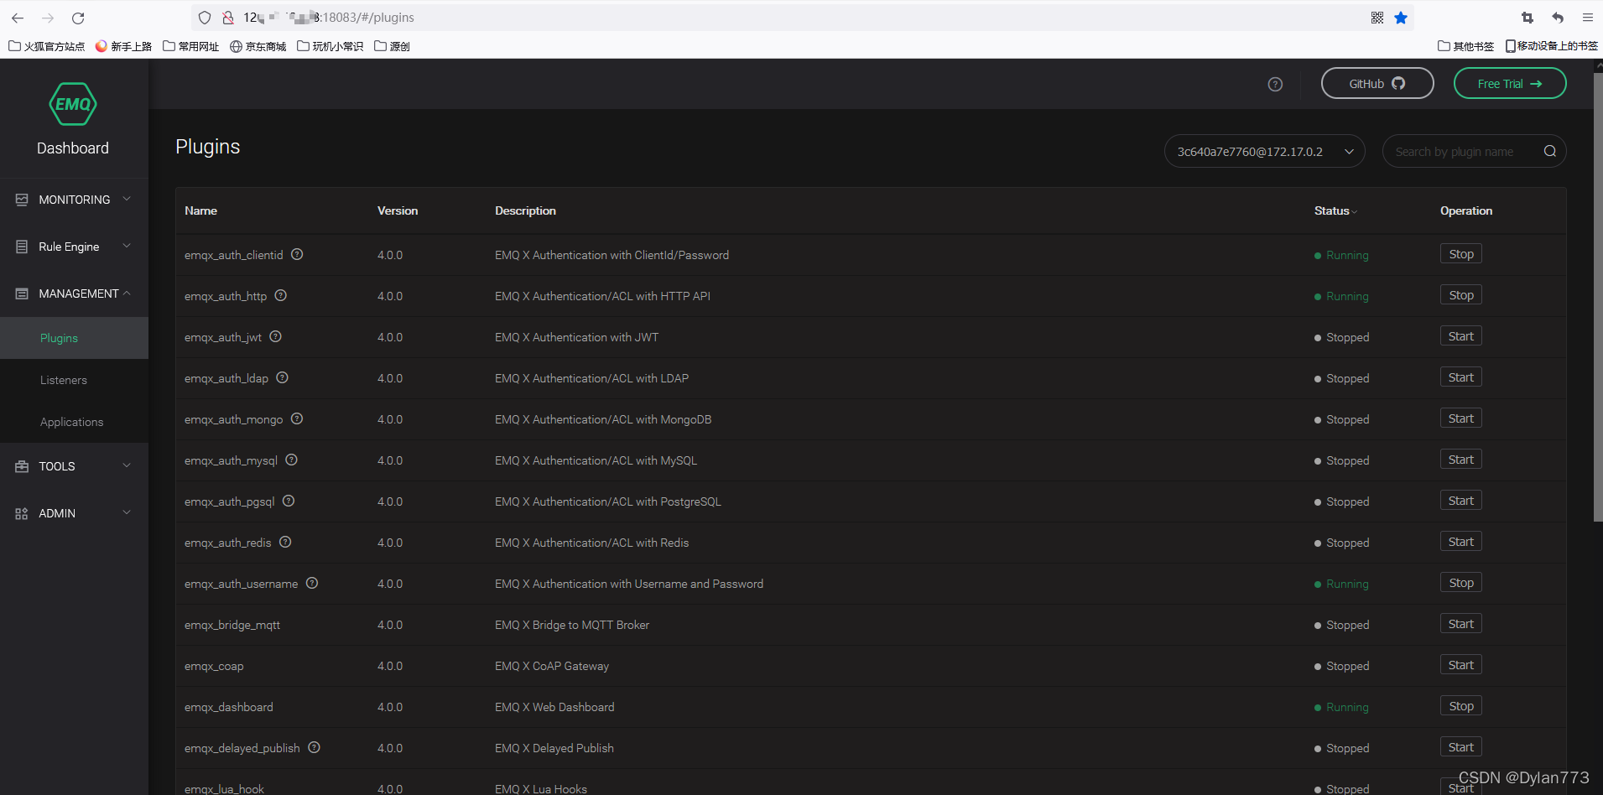Open info icon for emqx_auth_clientid
1603x795 pixels.
click(297, 254)
